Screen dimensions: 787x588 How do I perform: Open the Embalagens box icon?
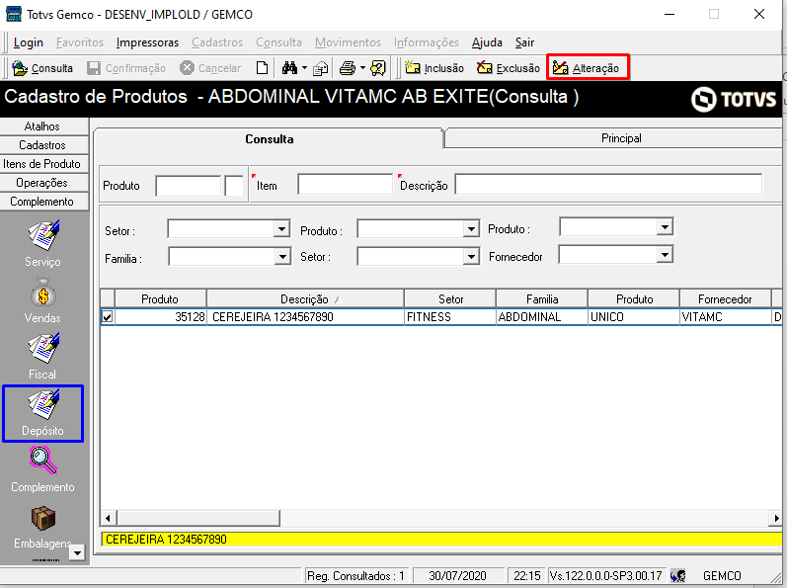pyautogui.click(x=42, y=528)
